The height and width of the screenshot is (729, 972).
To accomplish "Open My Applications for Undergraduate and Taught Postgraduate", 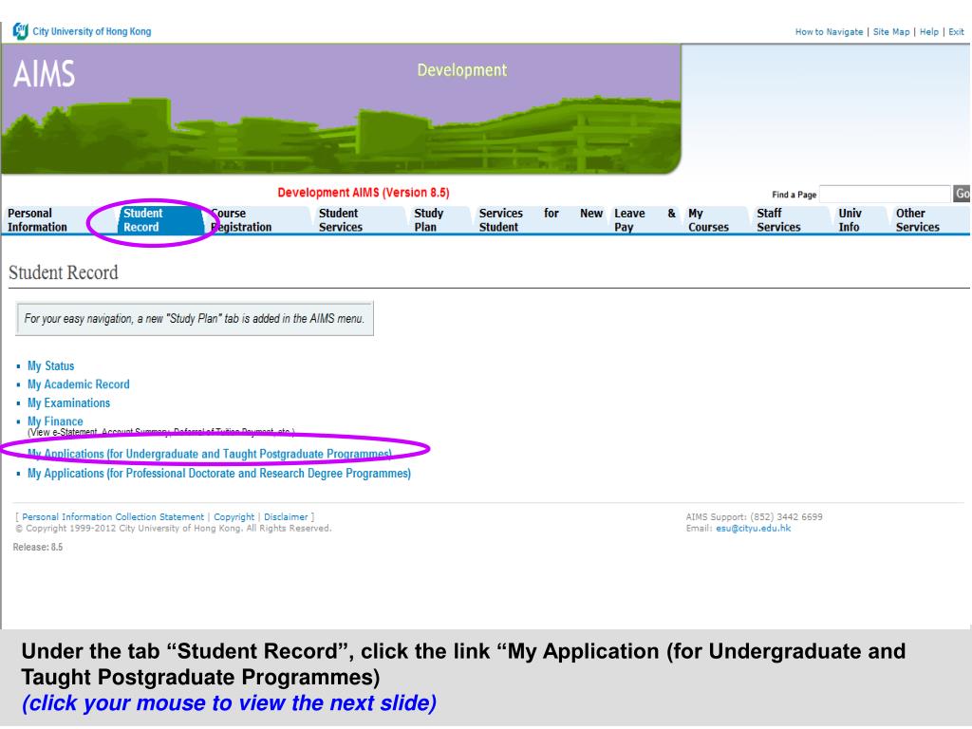I will [210, 454].
